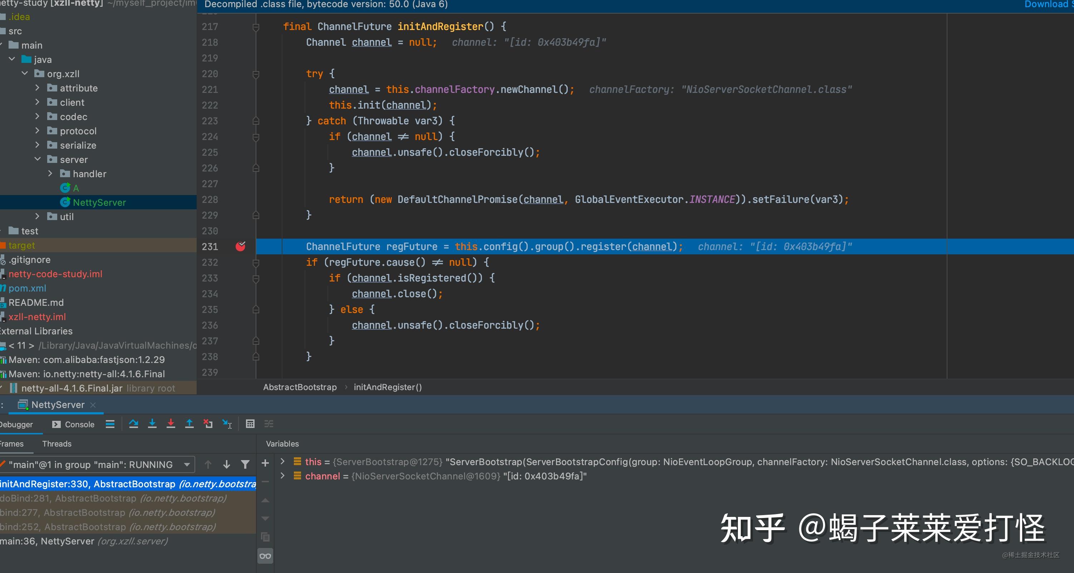Click the Drop Frame icon in debugger toolbar
Viewport: 1074px width, 573px height.
click(208, 424)
